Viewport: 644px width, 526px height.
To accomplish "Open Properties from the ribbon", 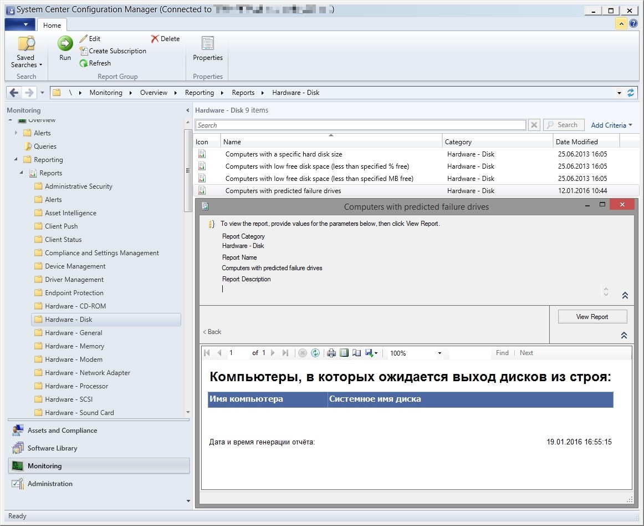I will pos(208,48).
